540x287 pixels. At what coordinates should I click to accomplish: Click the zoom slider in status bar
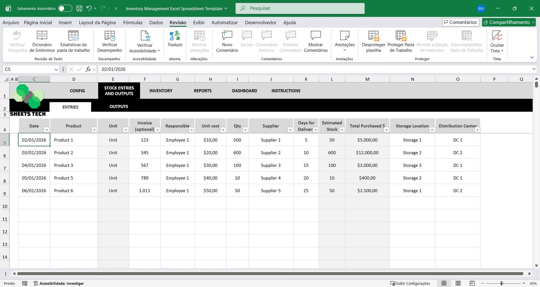pos(502,283)
